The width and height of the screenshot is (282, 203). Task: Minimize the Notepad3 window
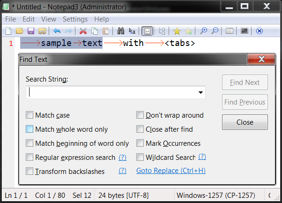tap(230, 7)
